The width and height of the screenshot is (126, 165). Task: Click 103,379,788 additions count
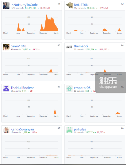32,8
